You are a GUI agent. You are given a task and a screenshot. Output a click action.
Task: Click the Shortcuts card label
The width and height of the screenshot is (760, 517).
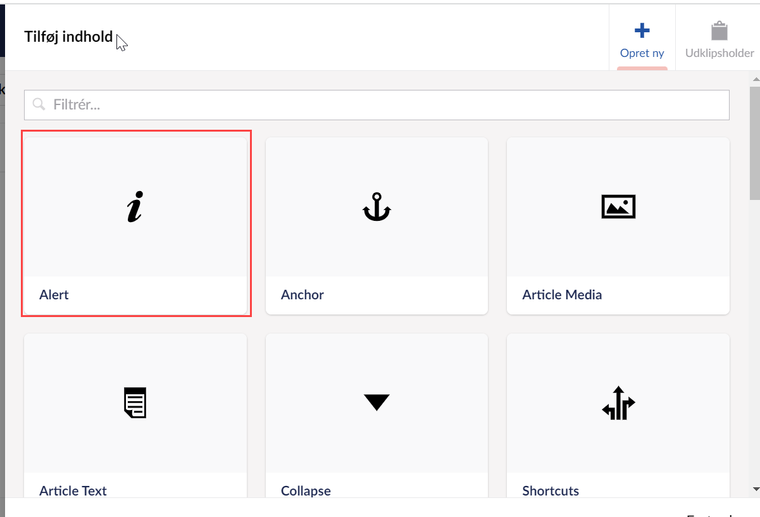[x=551, y=490]
